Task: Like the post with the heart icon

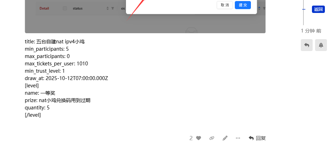Action: tap(199, 138)
